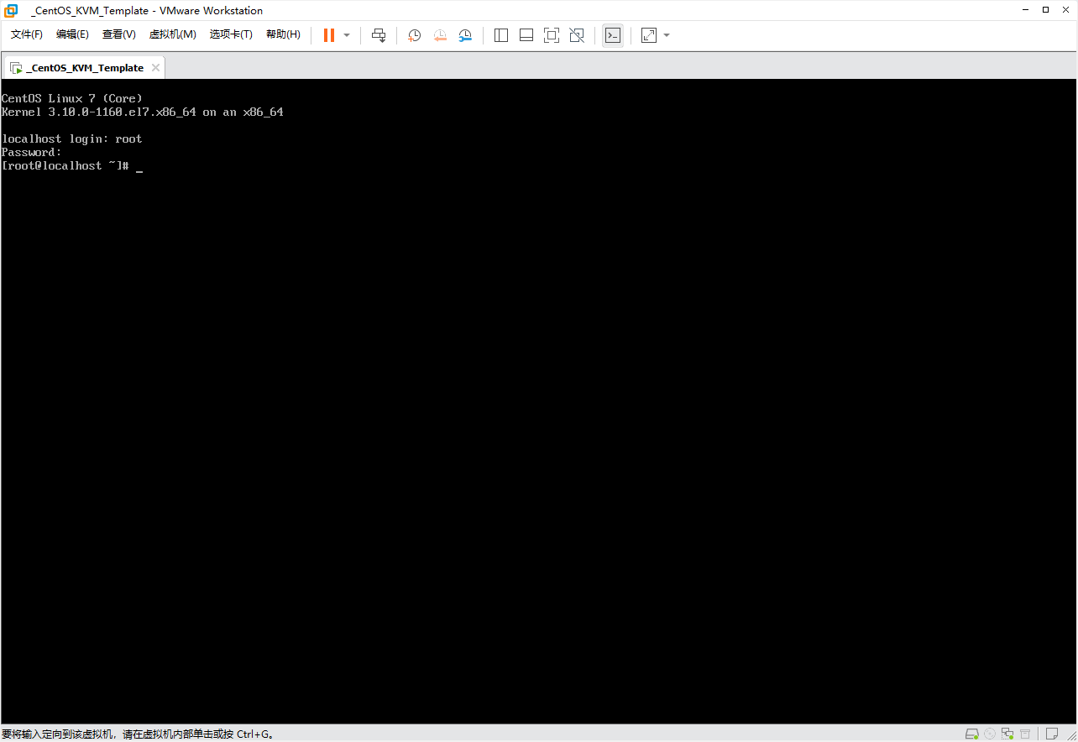Viewport: 1078px width, 742px height.
Task: Click the Kernel 3.10.0-1160 version line
Action: tap(143, 112)
